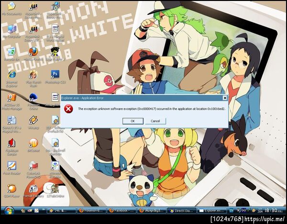Image resolution: width=287 pixels, height=224 pixels.
Task: Launch BitComet desktop shortcut
Action: 33,146
